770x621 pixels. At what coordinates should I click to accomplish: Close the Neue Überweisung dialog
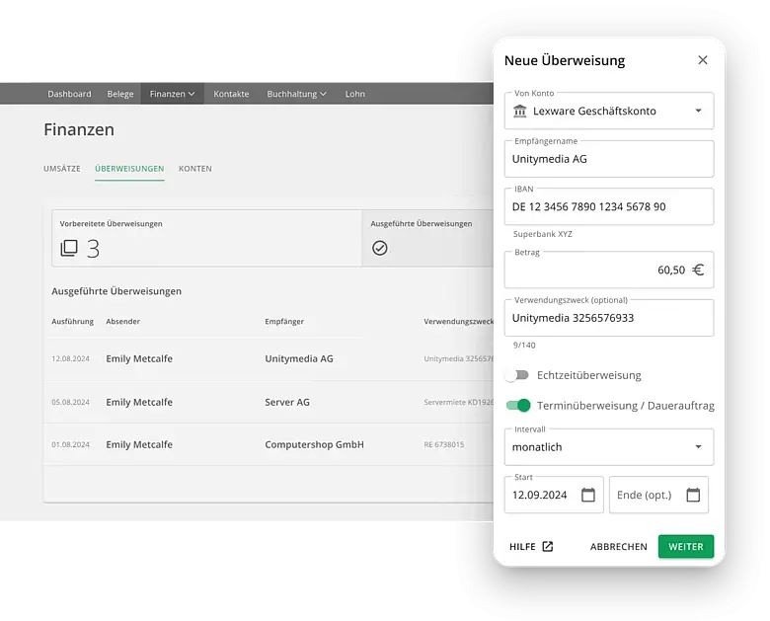703,60
